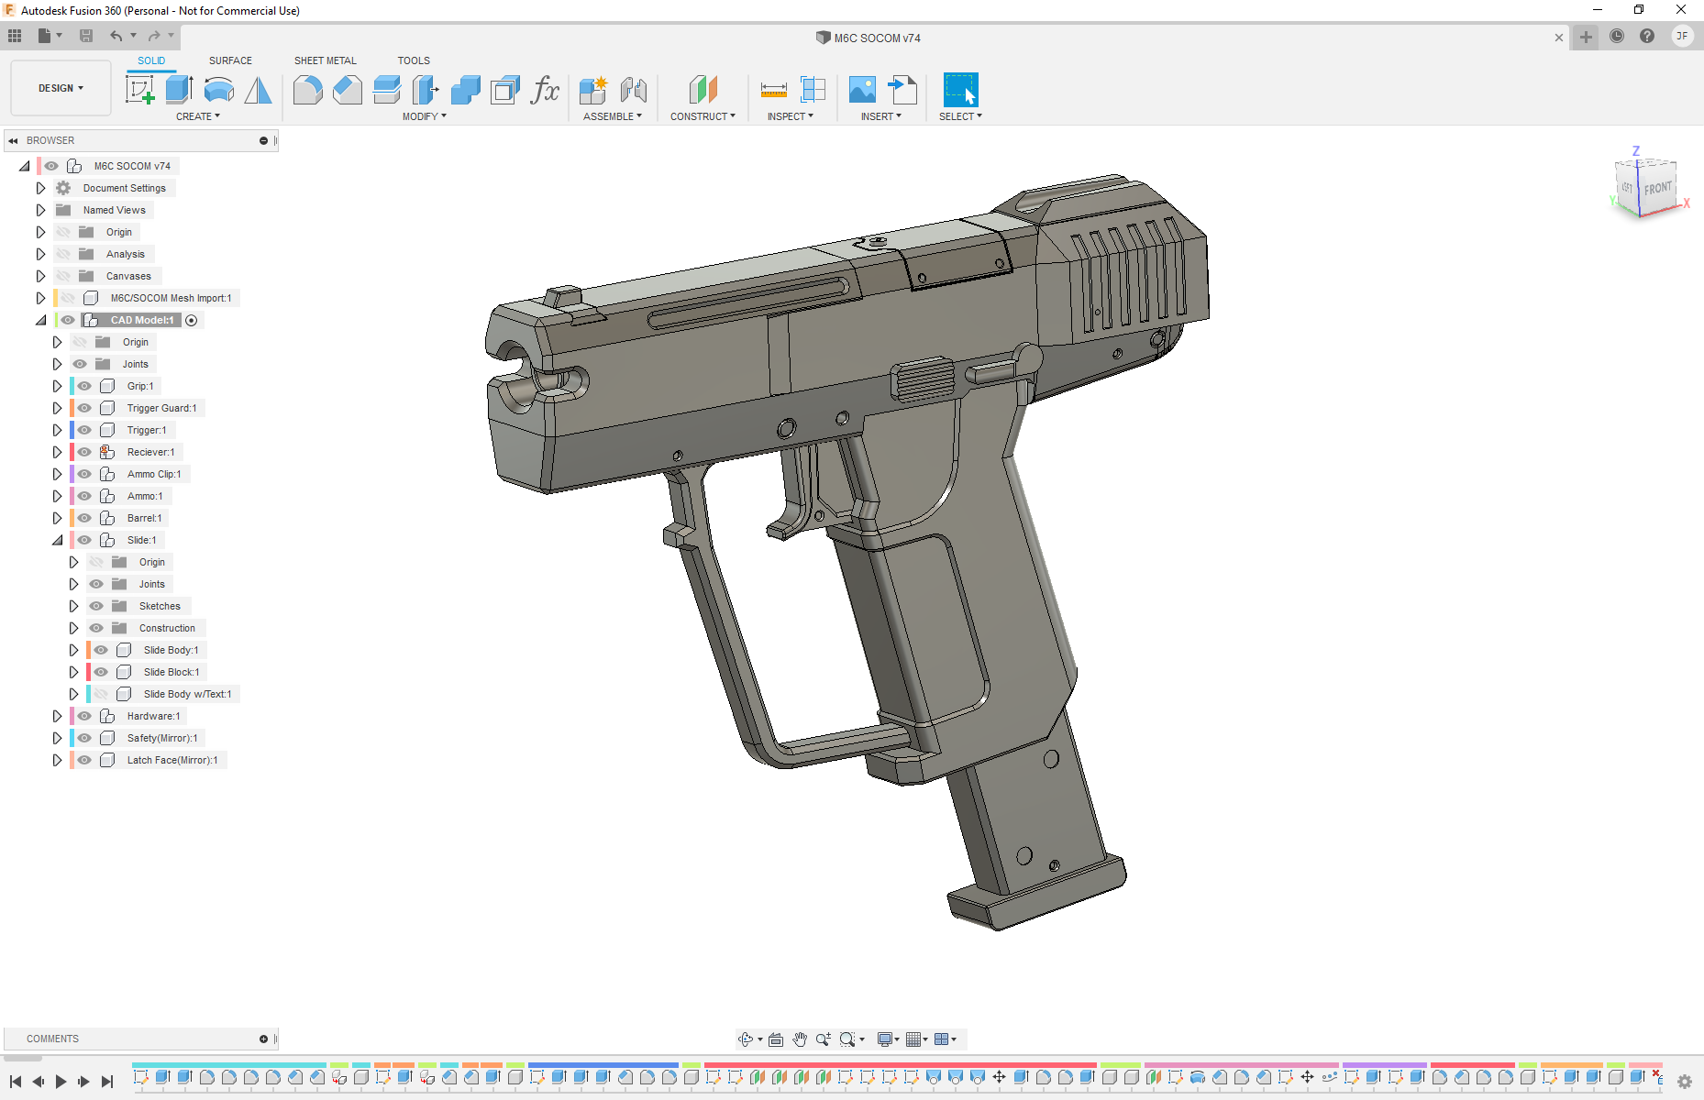Expand the Barrel:1 tree node
This screenshot has width=1704, height=1100.
57,518
